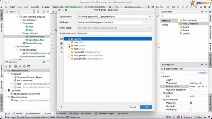Expand the controllers folder in Project tree
The height and width of the screenshot is (119, 212).
pyautogui.click(x=20, y=20)
